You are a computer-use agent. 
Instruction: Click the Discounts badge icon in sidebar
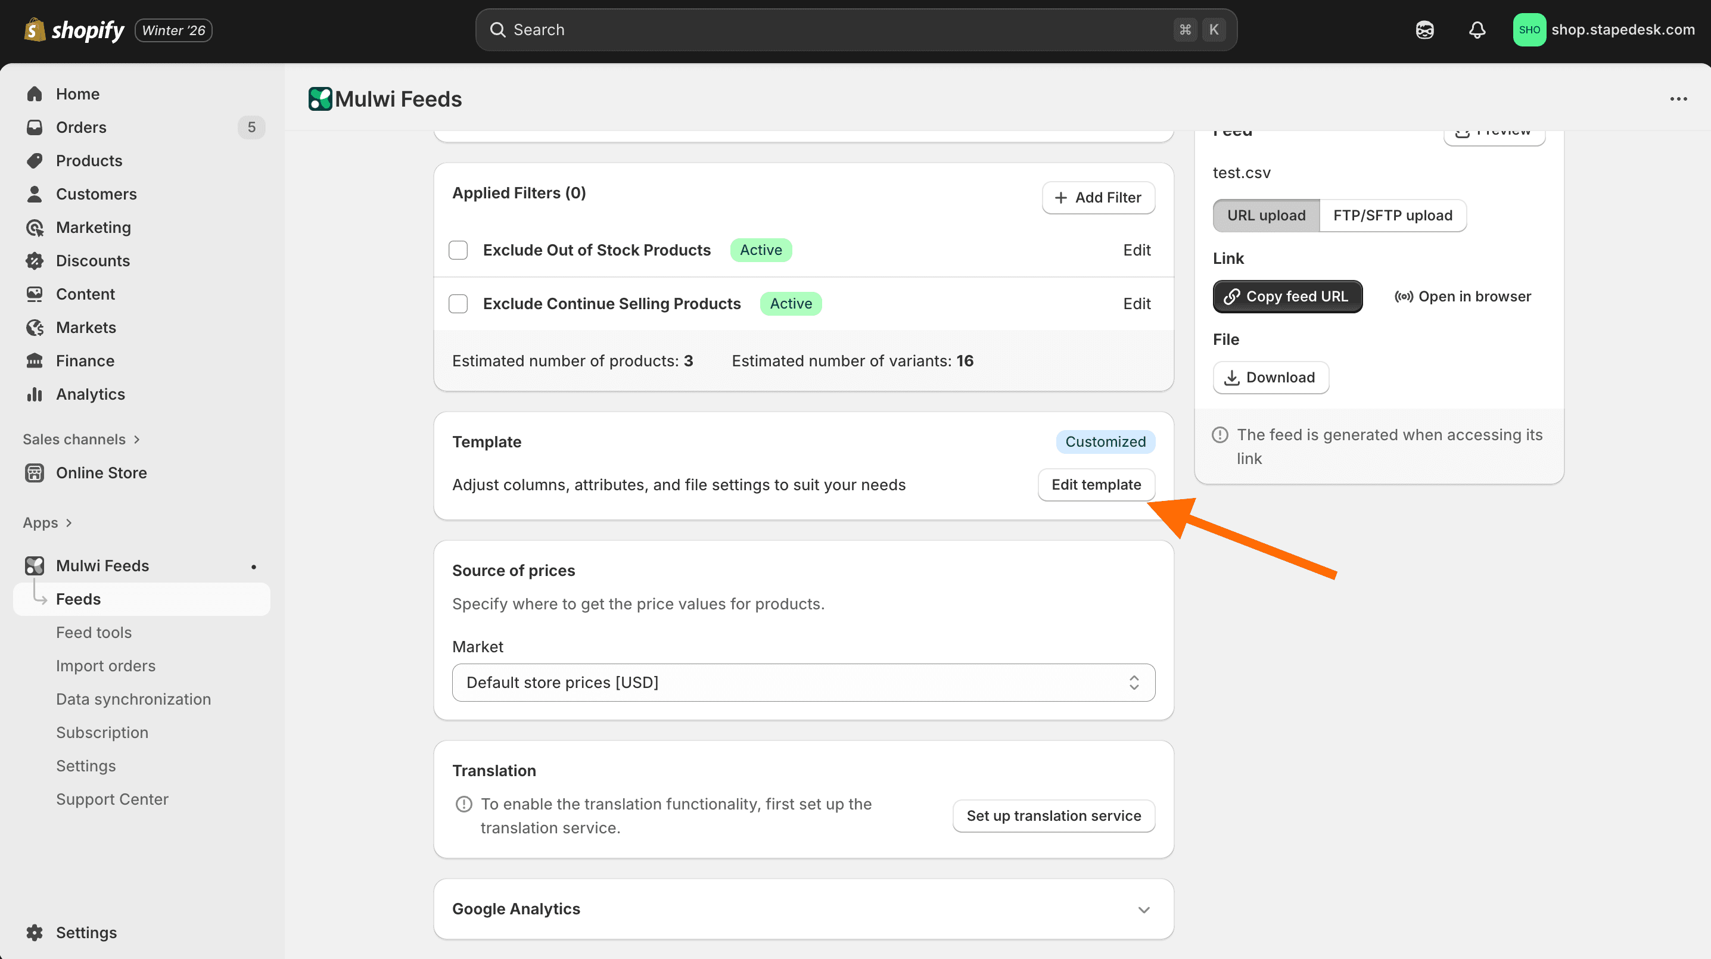click(35, 261)
